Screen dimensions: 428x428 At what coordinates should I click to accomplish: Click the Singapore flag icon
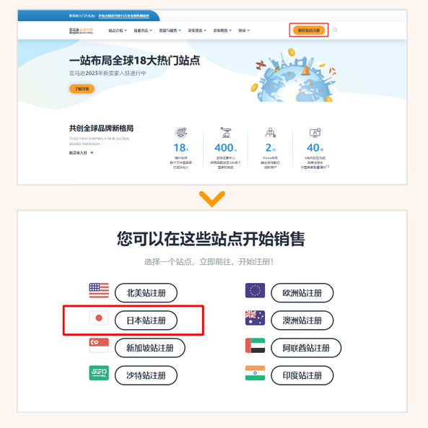99,346
